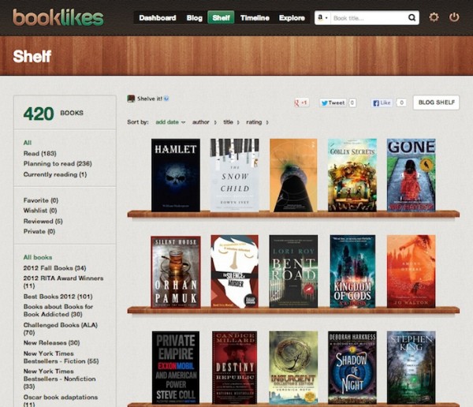Click the Google +1 button
473x407 pixels.
301,103
